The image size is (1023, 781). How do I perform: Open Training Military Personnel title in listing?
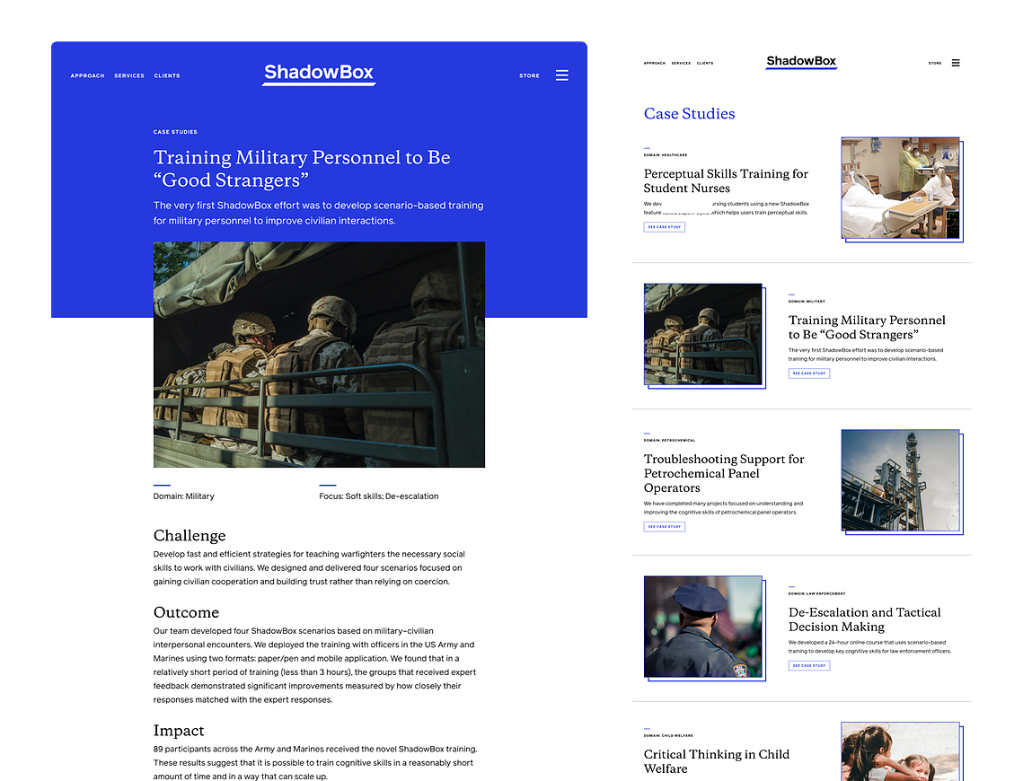click(x=867, y=328)
